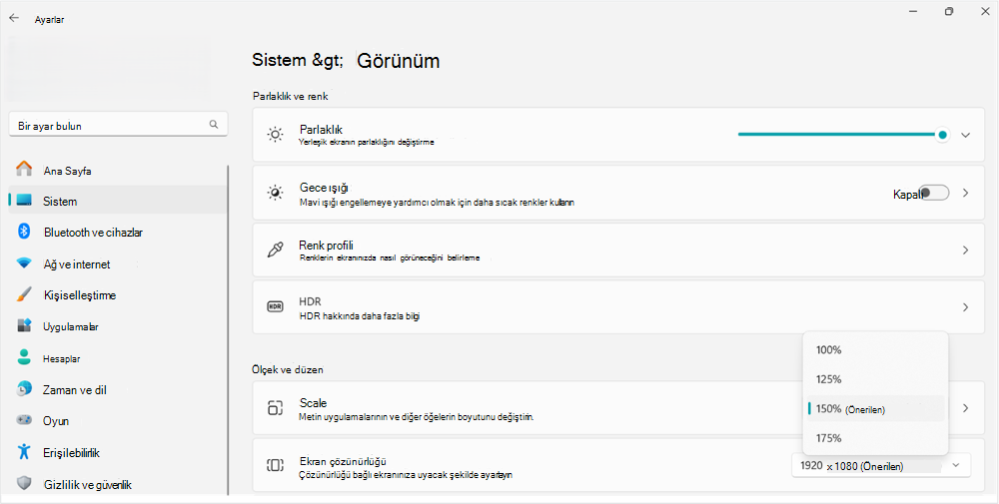Open the 1920 x 1080 resolution dropdown

(x=881, y=465)
